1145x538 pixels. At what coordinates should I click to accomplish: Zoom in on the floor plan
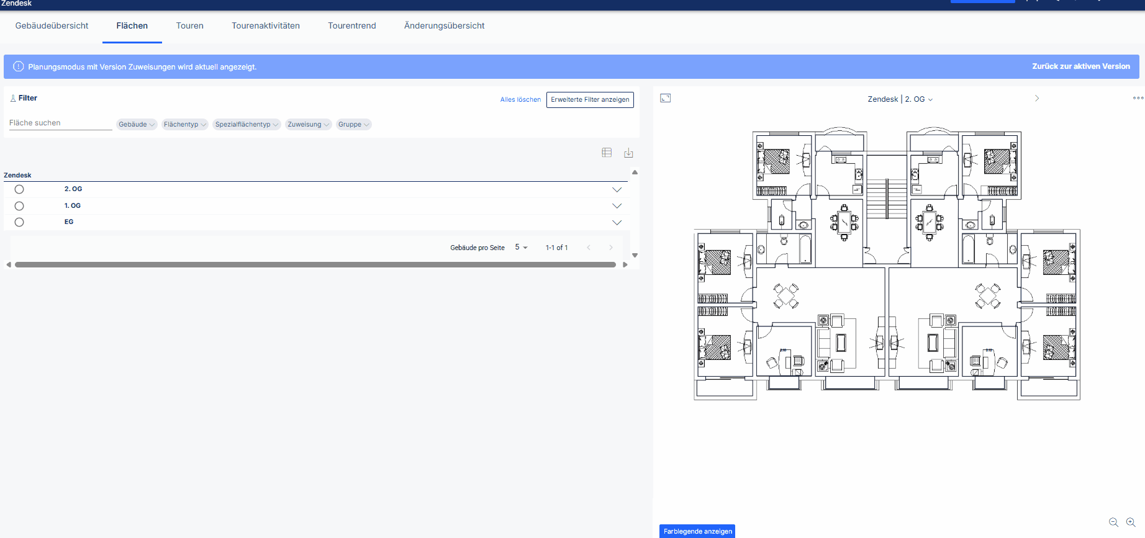coord(1131,522)
